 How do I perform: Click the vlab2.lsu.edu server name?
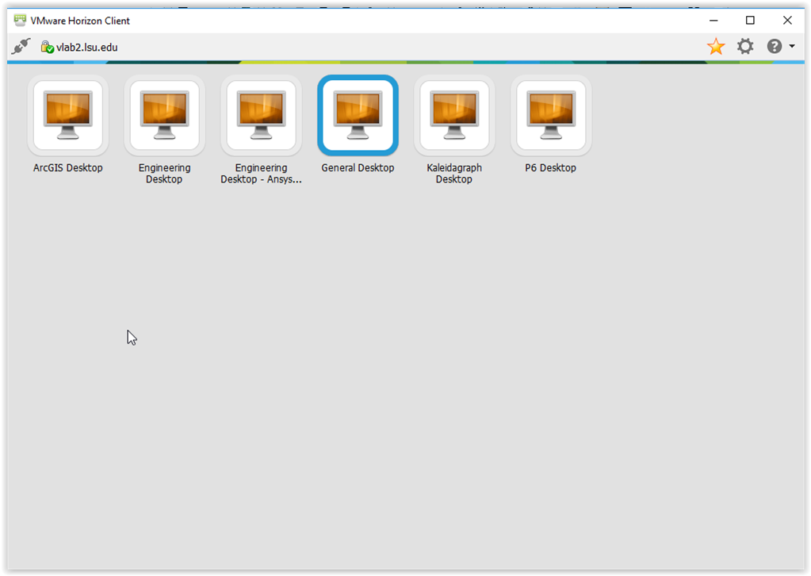[87, 47]
